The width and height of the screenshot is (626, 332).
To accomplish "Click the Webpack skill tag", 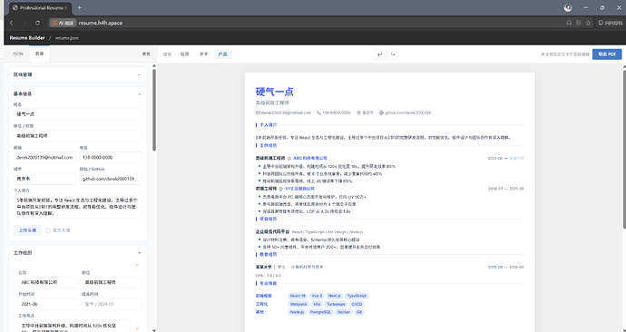I will click(298, 304).
